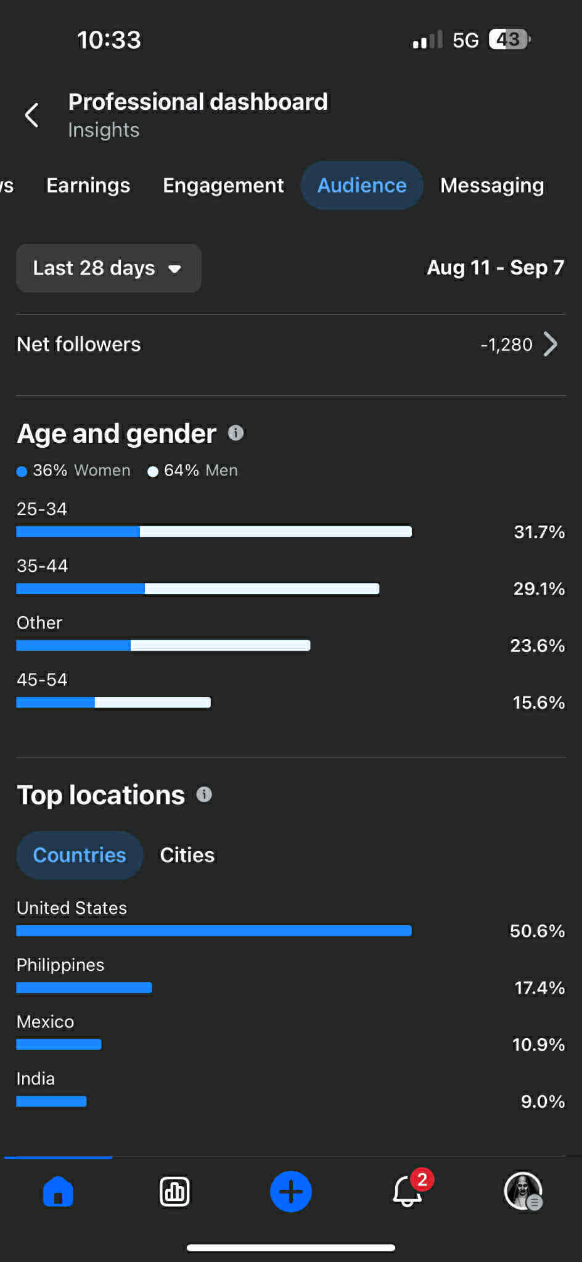Open the Last 28 days dropdown
The height and width of the screenshot is (1262, 582).
(x=109, y=268)
